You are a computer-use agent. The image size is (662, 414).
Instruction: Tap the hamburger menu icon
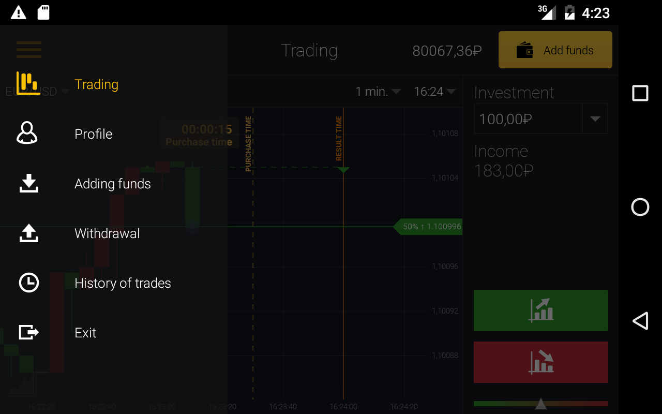[29, 50]
